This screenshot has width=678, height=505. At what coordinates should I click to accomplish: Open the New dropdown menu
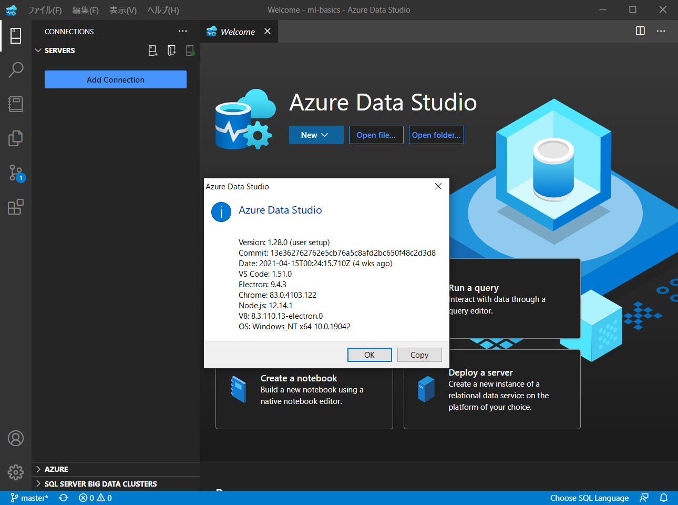316,135
